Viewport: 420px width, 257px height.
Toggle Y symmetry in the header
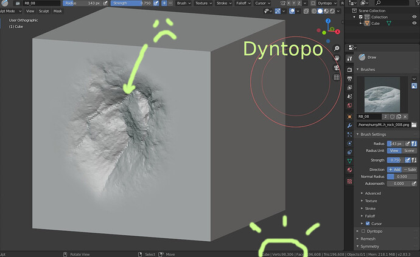click(x=294, y=3)
